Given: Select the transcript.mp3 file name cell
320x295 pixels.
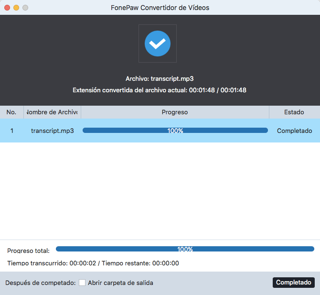Looking at the screenshot, I should pos(52,131).
